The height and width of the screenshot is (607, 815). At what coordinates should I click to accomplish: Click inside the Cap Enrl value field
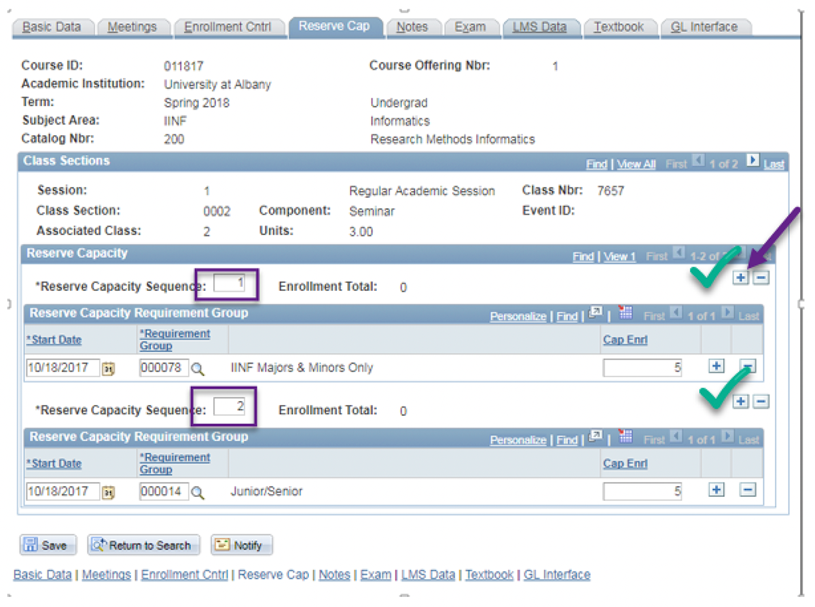click(642, 366)
